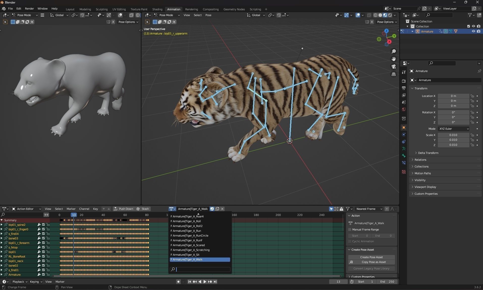This screenshot has width=483, height=290.
Task: Open the Output properties tab
Action: (x=404, y=88)
